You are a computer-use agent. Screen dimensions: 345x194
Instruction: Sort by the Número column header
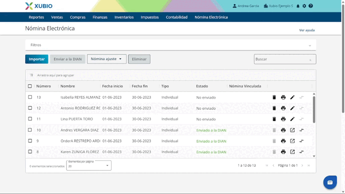pos(43,86)
